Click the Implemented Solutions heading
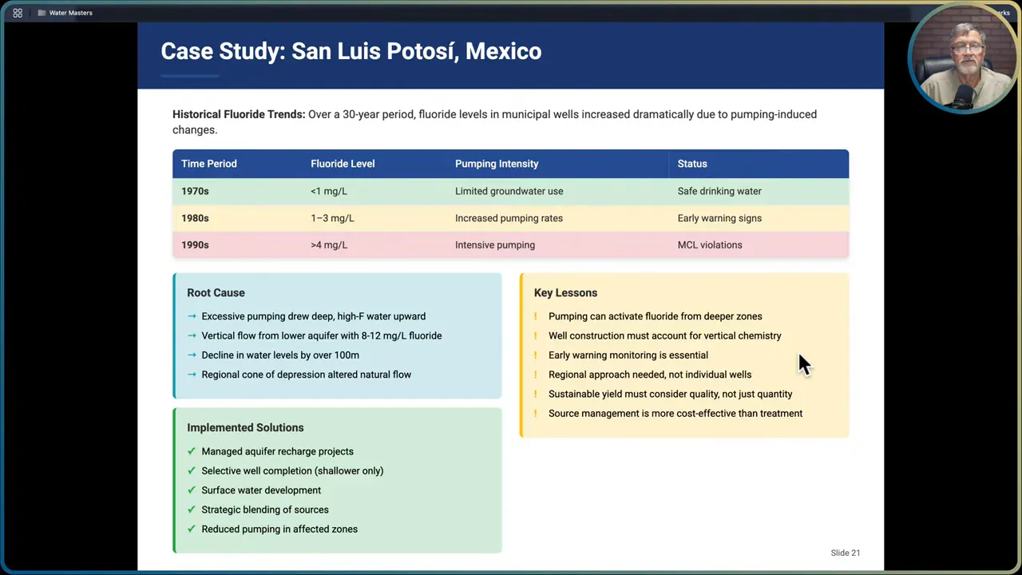Viewport: 1022px width, 575px height. tap(245, 427)
